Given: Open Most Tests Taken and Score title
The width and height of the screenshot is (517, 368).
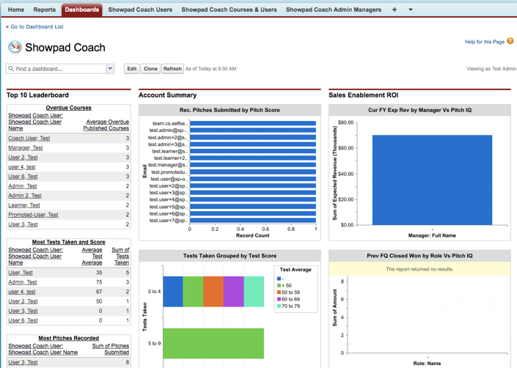Looking at the screenshot, I should [69, 242].
